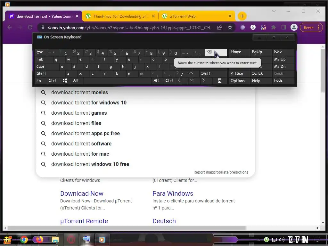Toggle left Ctrl key on On-Screen Keyboard
The height and width of the screenshot is (246, 328).
pos(52,80)
